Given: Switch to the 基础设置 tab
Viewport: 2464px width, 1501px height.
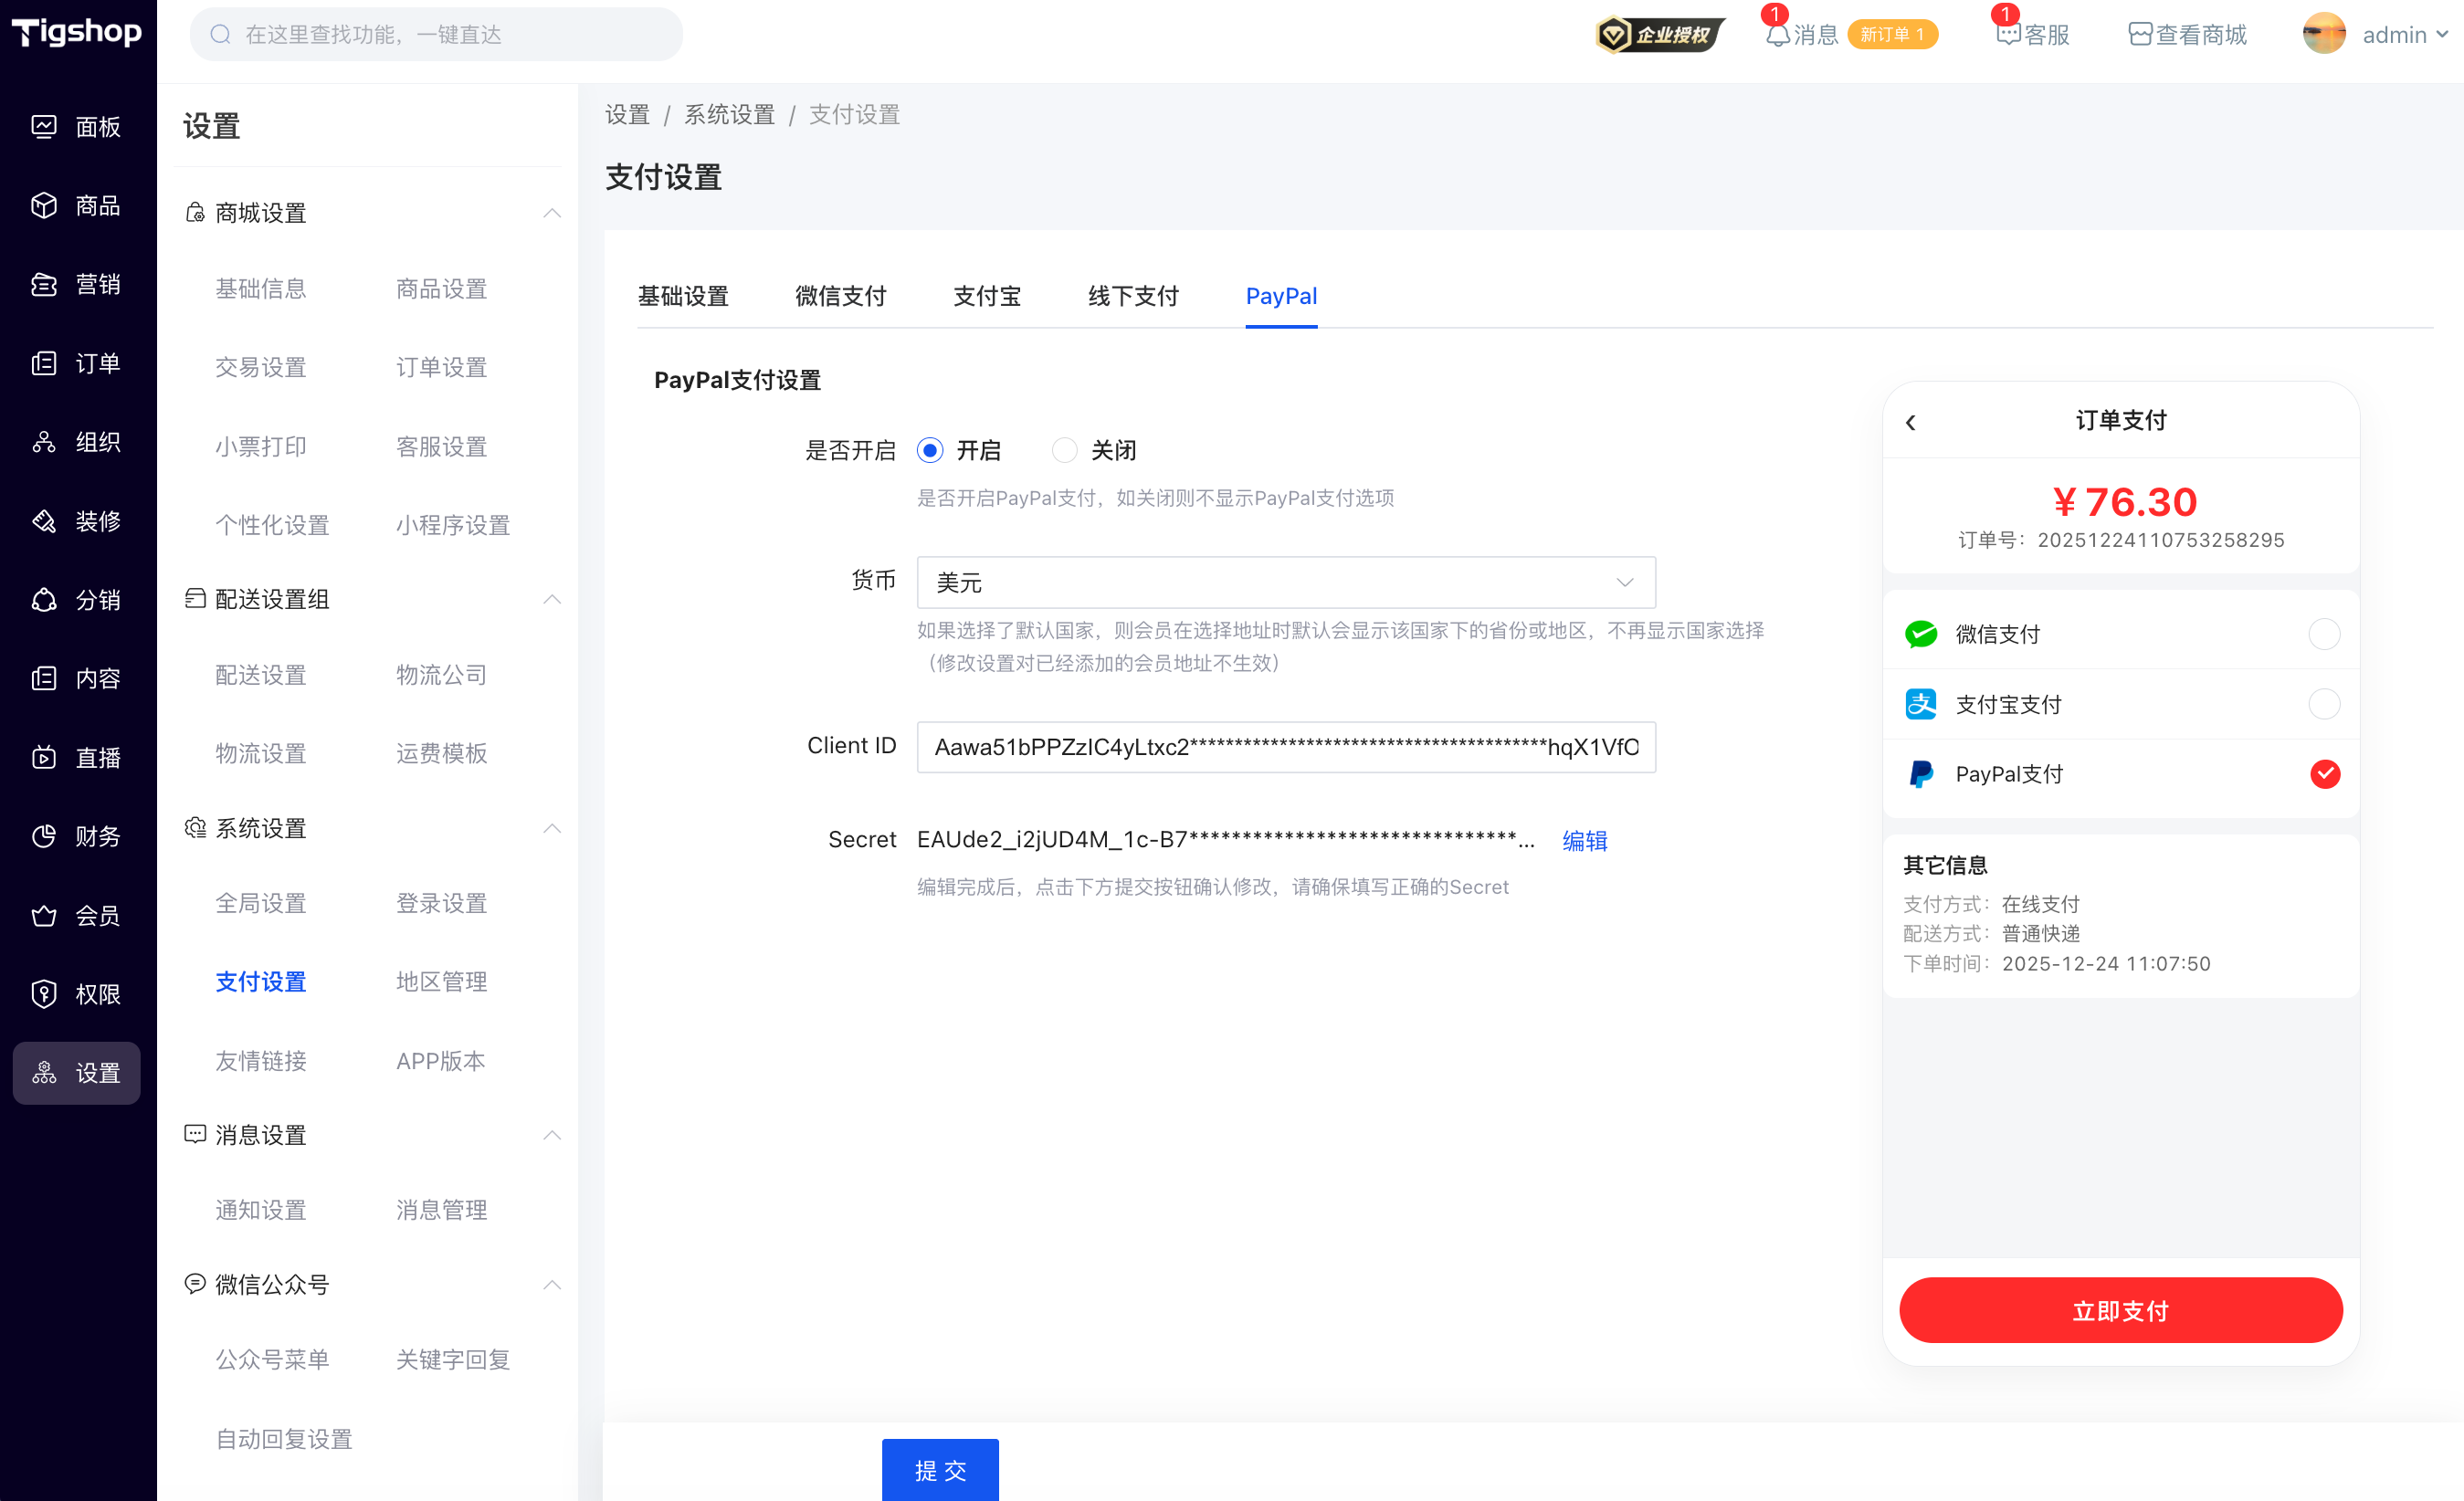Looking at the screenshot, I should (x=683, y=296).
